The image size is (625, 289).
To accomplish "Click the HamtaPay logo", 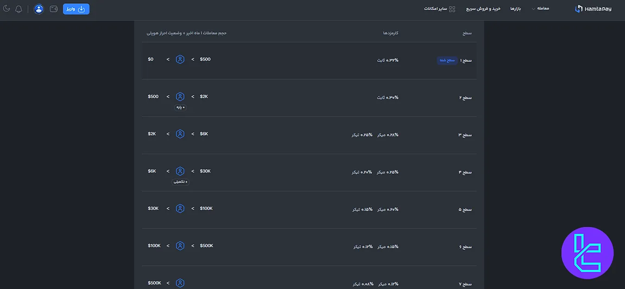I will tap(593, 9).
